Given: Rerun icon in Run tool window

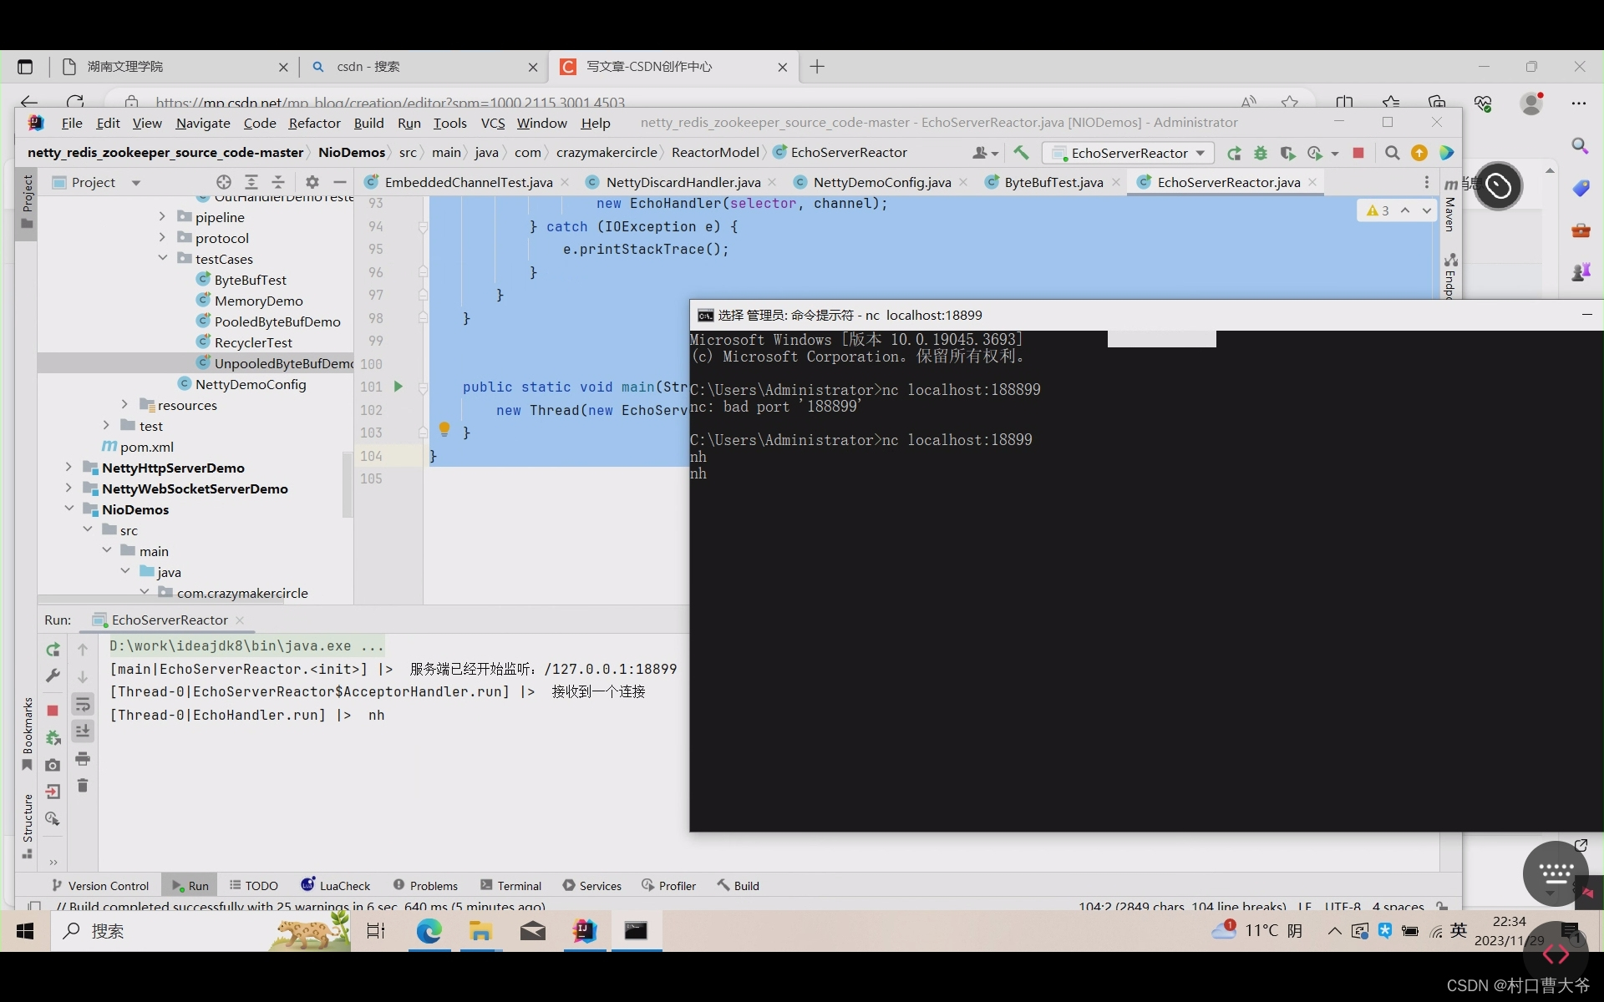Looking at the screenshot, I should click(53, 649).
